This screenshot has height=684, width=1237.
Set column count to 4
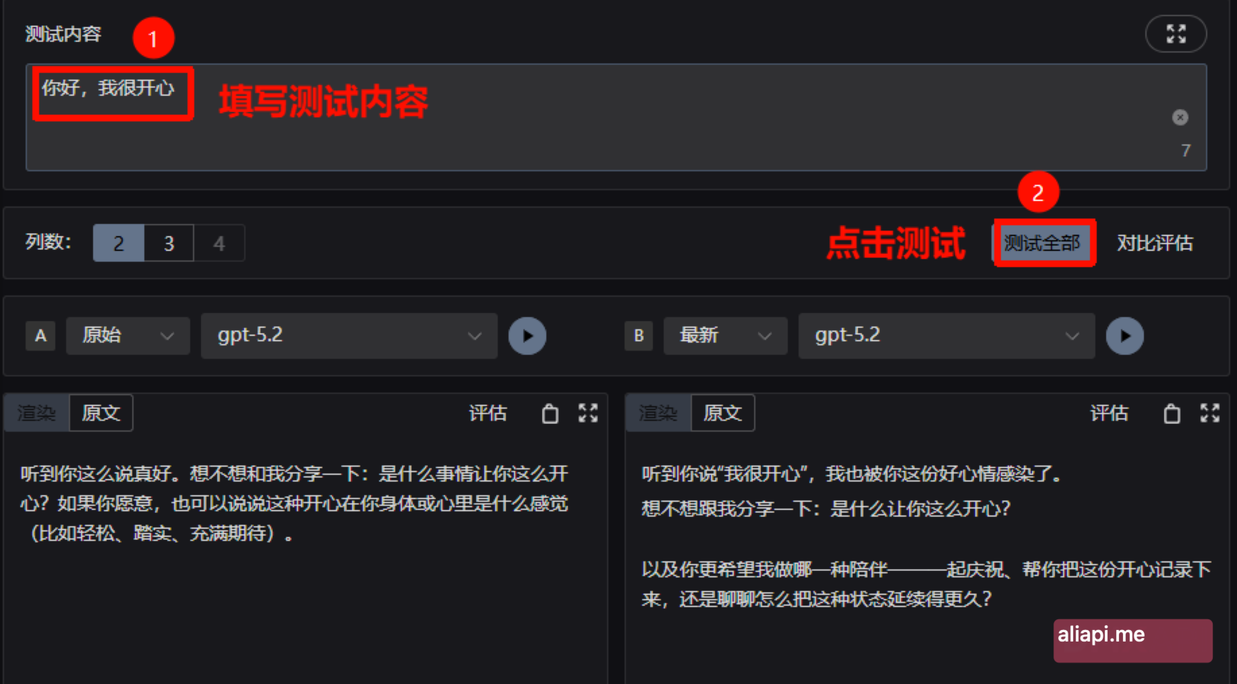coord(219,243)
